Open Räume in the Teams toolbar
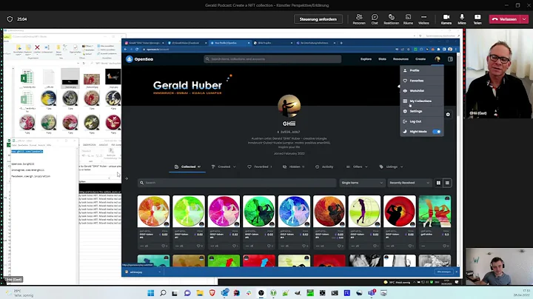Screen dimensions: 533x299 pos(408,19)
